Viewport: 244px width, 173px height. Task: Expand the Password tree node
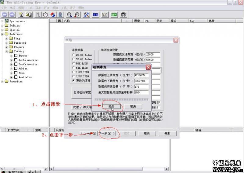[x=7, y=43]
